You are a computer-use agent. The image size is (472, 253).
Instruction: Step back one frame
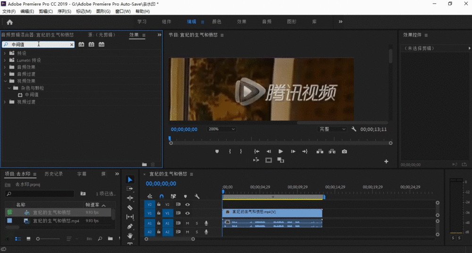[x=269, y=152]
